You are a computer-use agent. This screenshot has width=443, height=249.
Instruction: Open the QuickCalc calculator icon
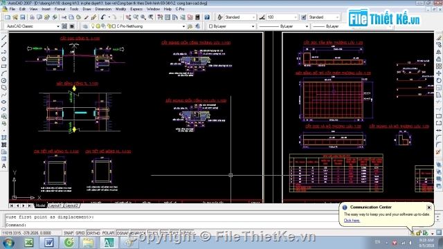point(197,17)
